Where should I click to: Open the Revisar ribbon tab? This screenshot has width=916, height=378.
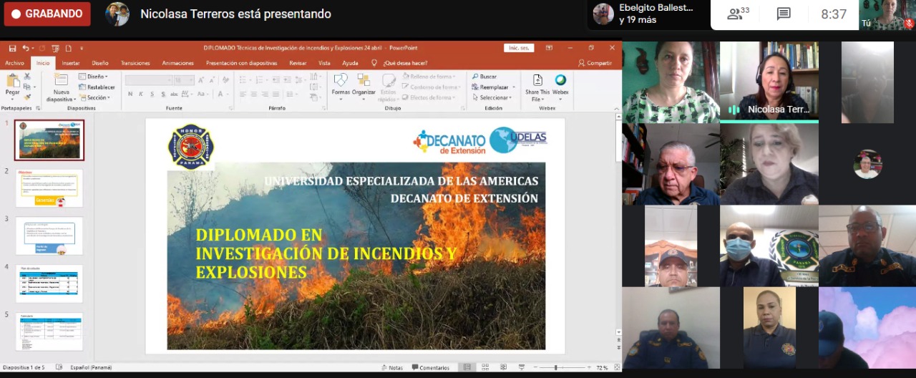tap(298, 63)
